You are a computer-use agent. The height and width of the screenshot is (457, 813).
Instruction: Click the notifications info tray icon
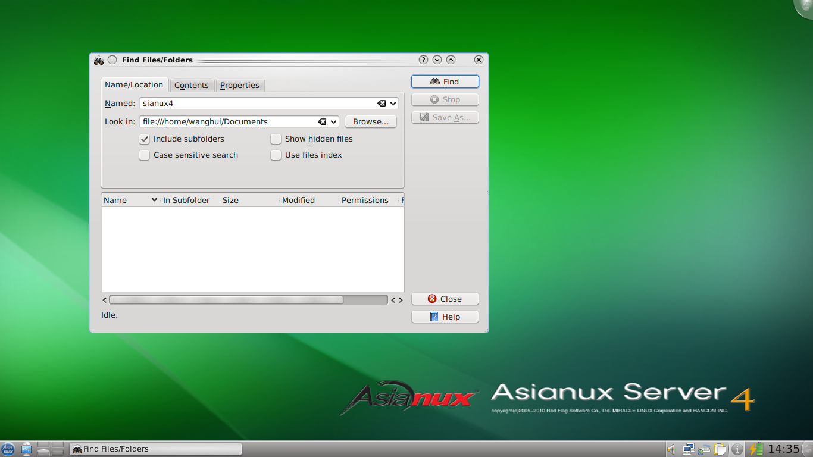pyautogui.click(x=737, y=449)
